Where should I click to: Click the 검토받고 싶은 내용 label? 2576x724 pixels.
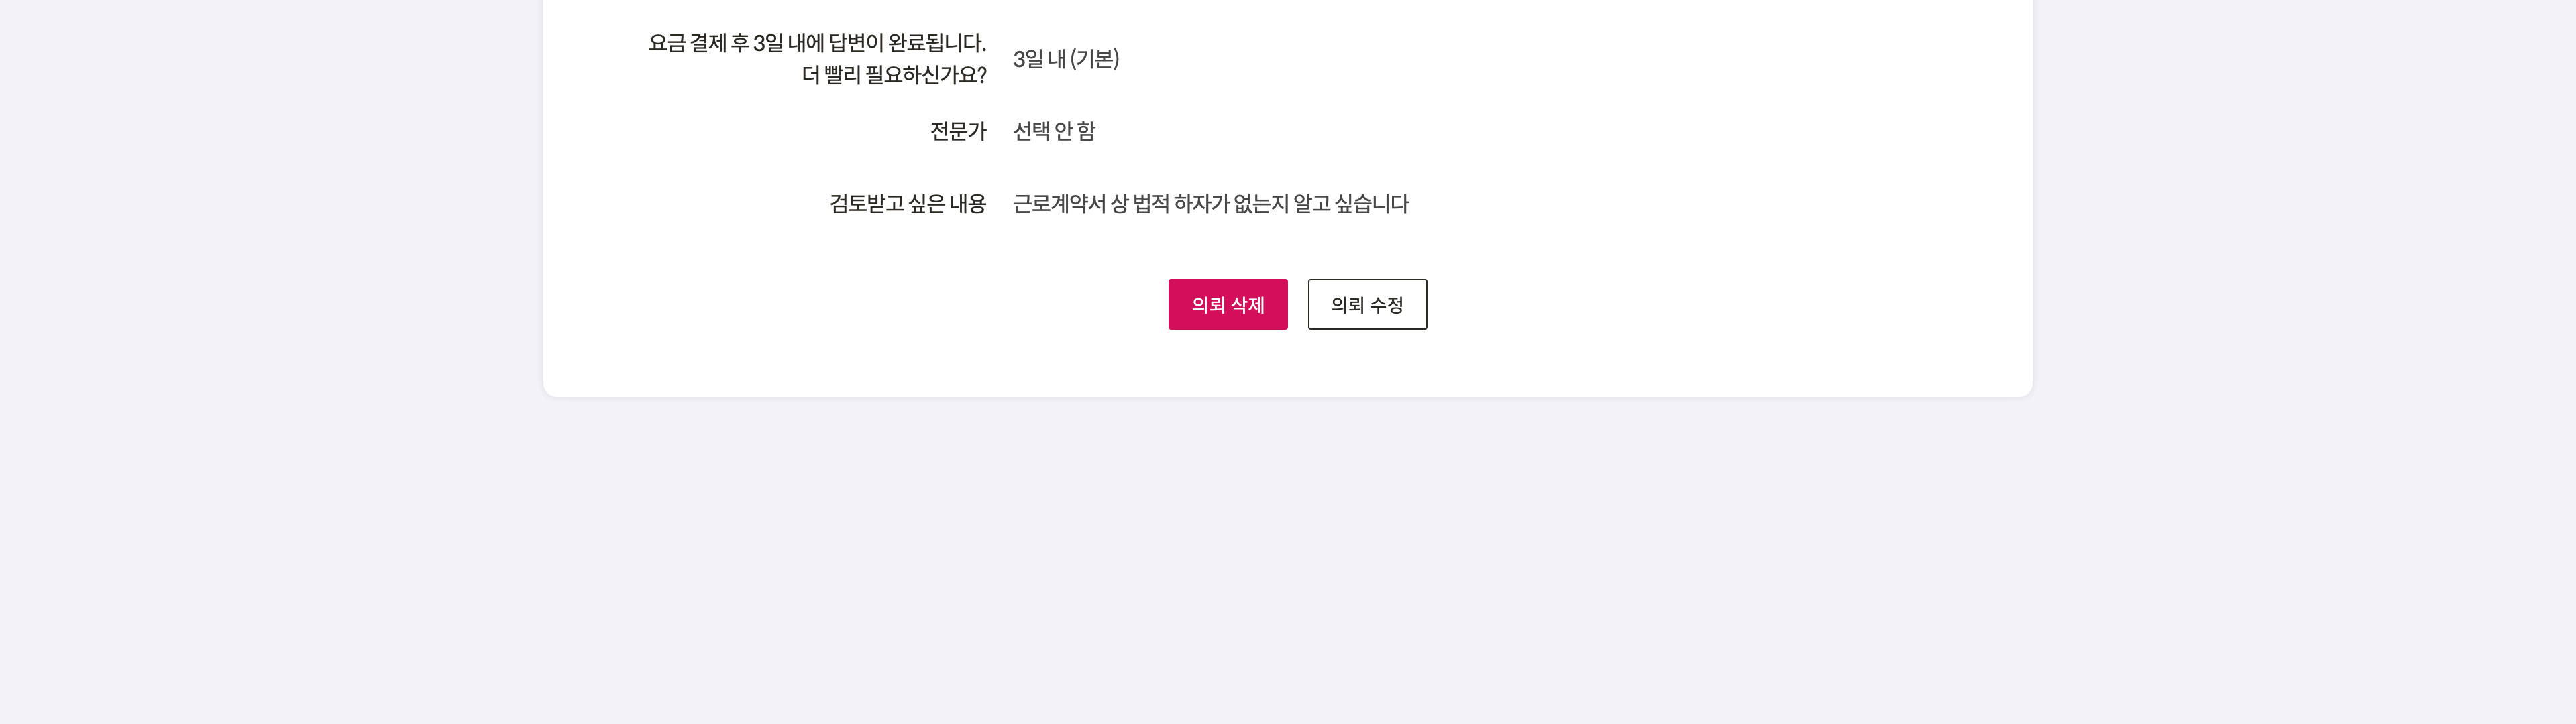tap(907, 204)
